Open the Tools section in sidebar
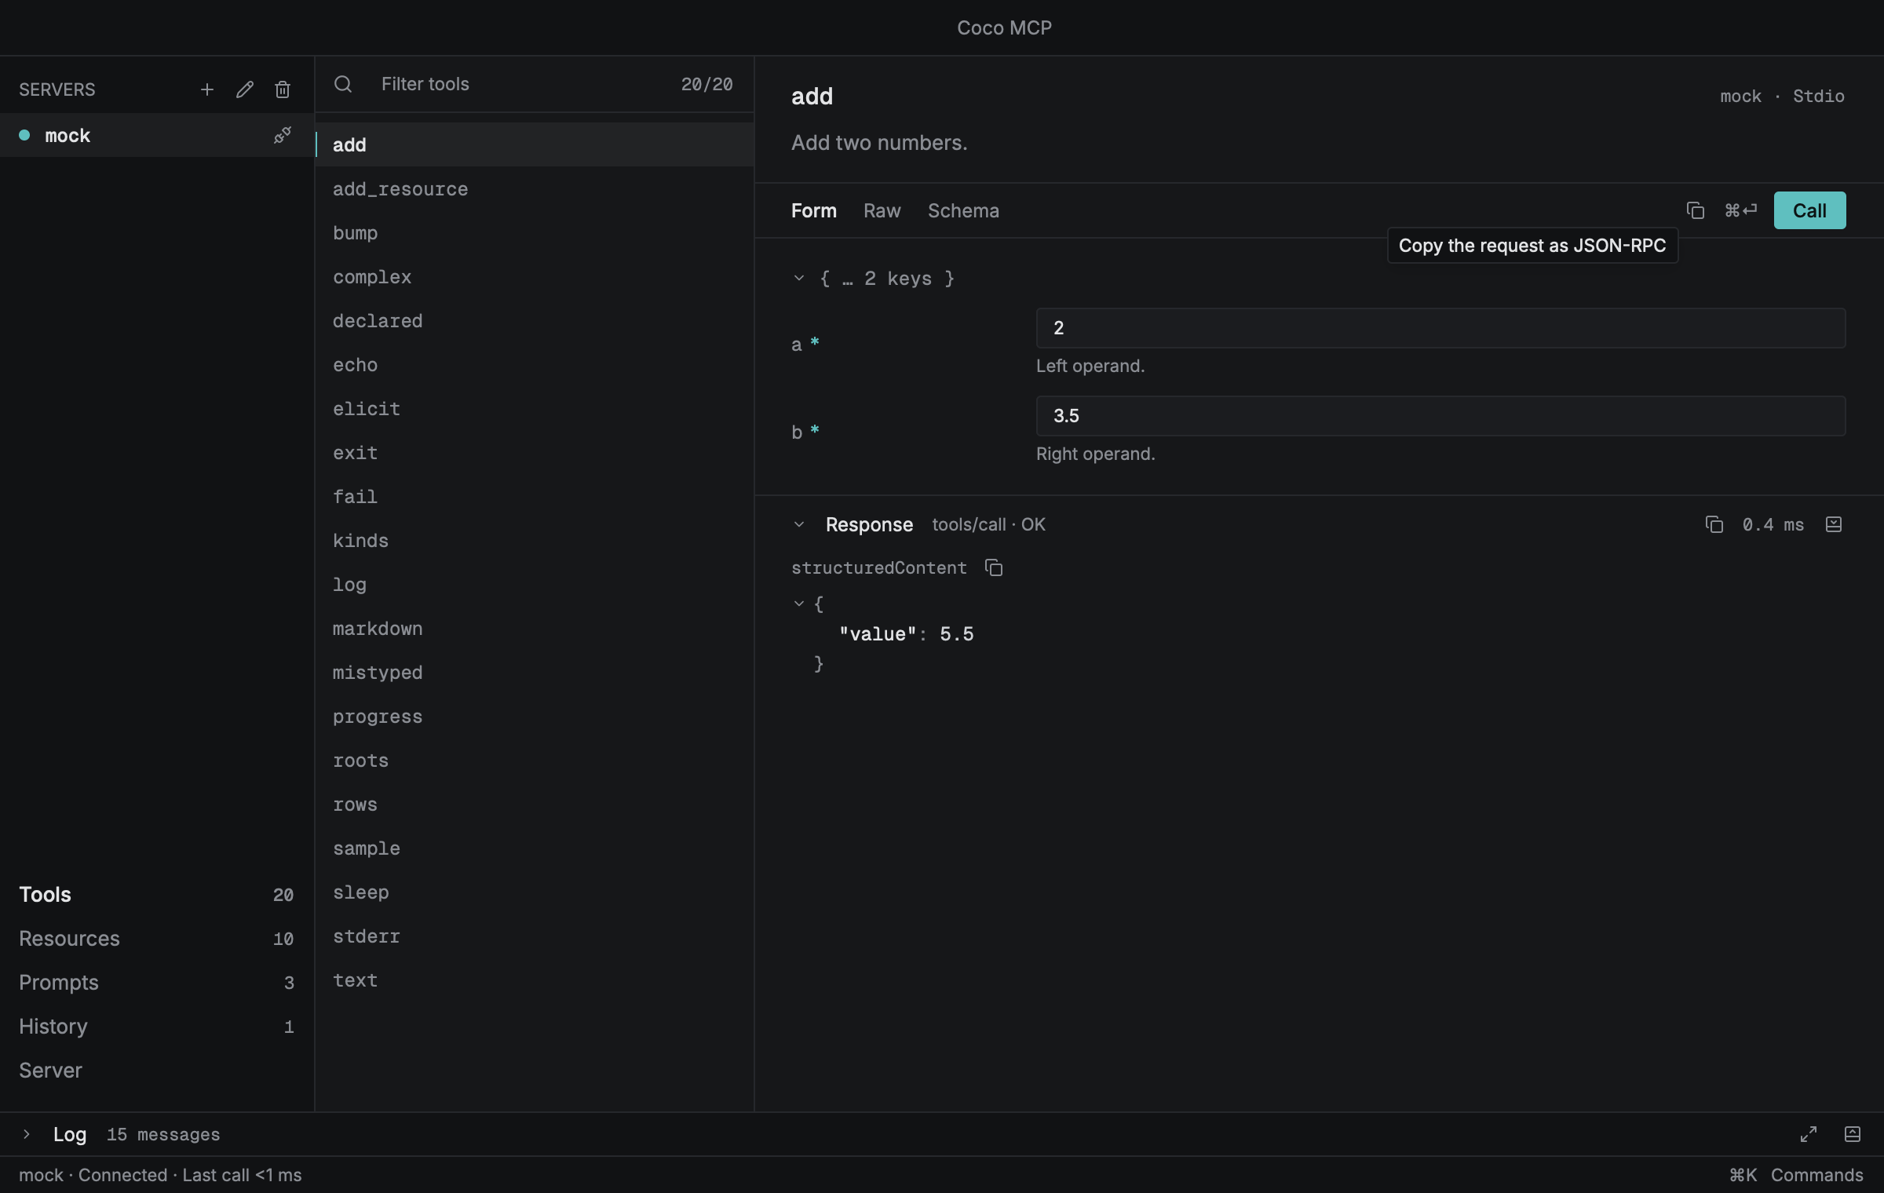The height and width of the screenshot is (1193, 1884). tap(156, 895)
